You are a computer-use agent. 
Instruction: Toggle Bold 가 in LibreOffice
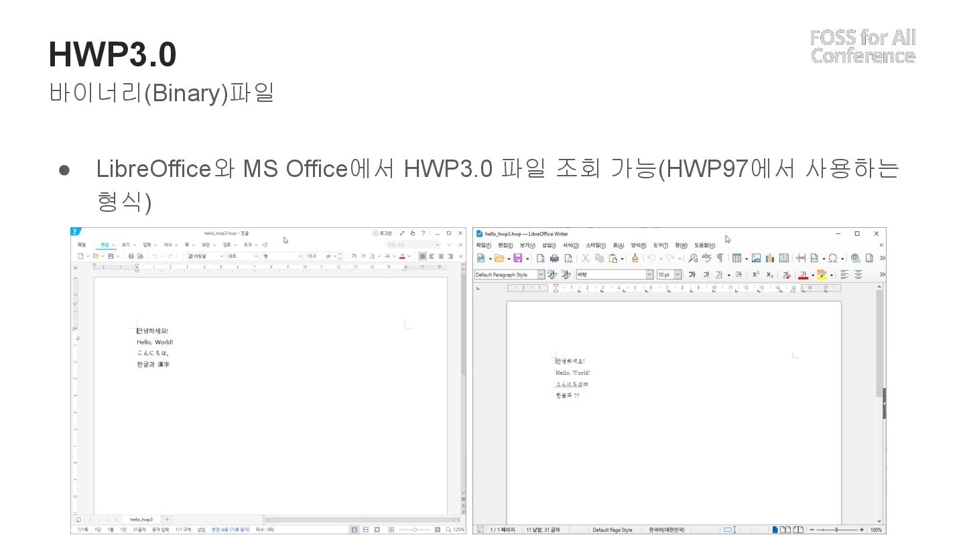pyautogui.click(x=692, y=275)
